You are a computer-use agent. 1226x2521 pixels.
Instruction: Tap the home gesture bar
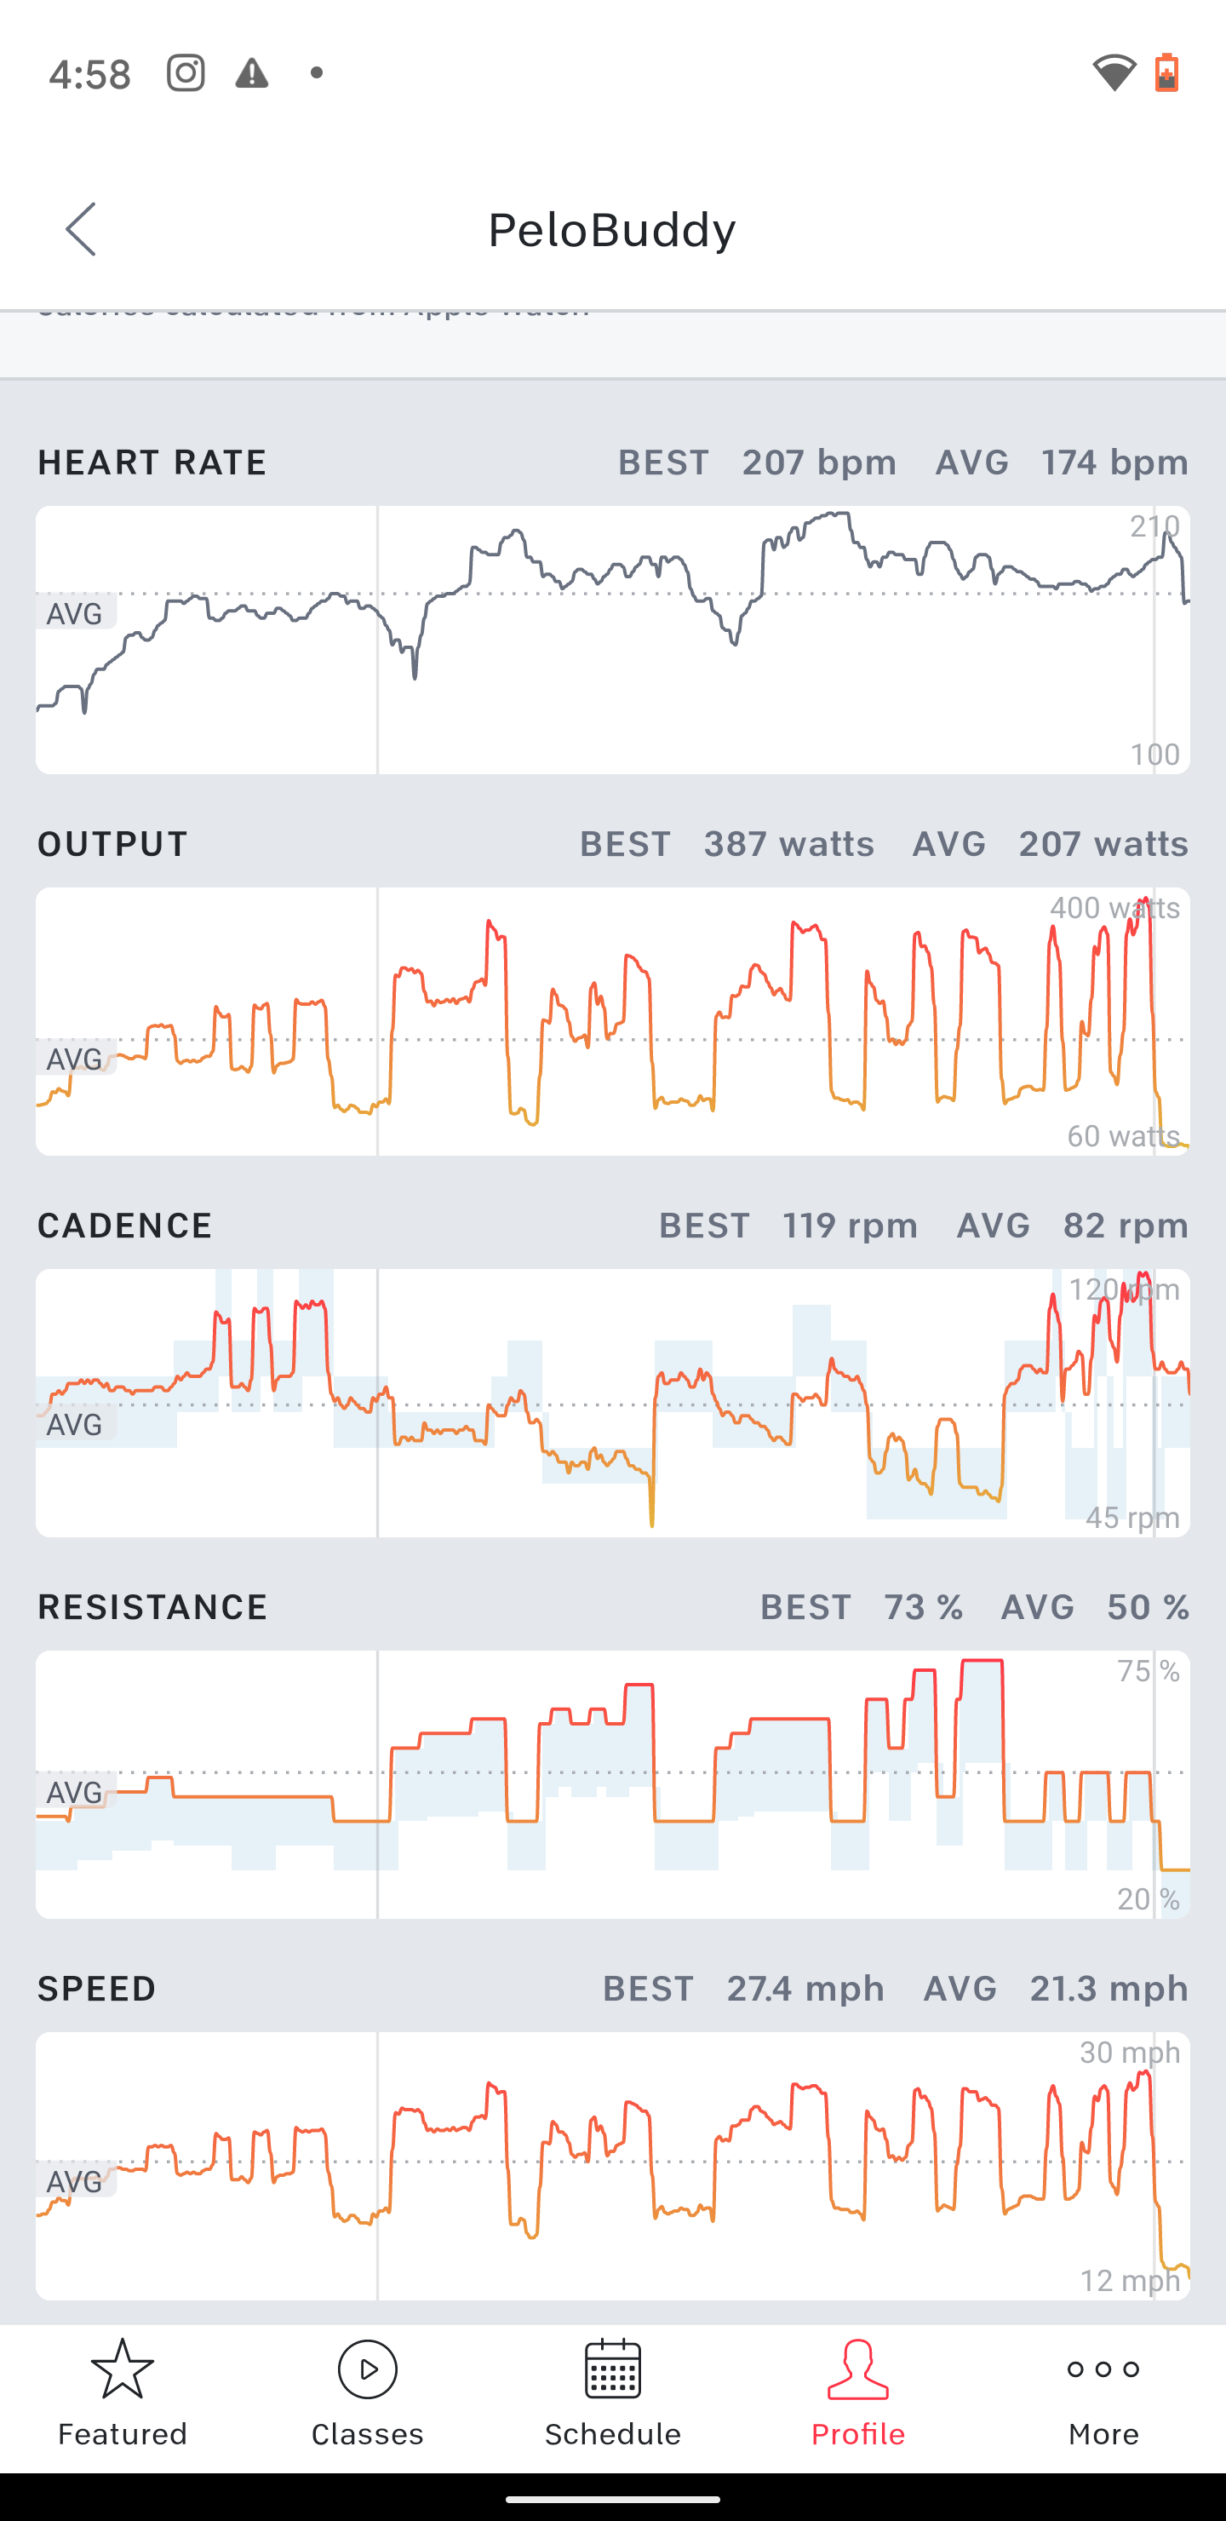(612, 2499)
